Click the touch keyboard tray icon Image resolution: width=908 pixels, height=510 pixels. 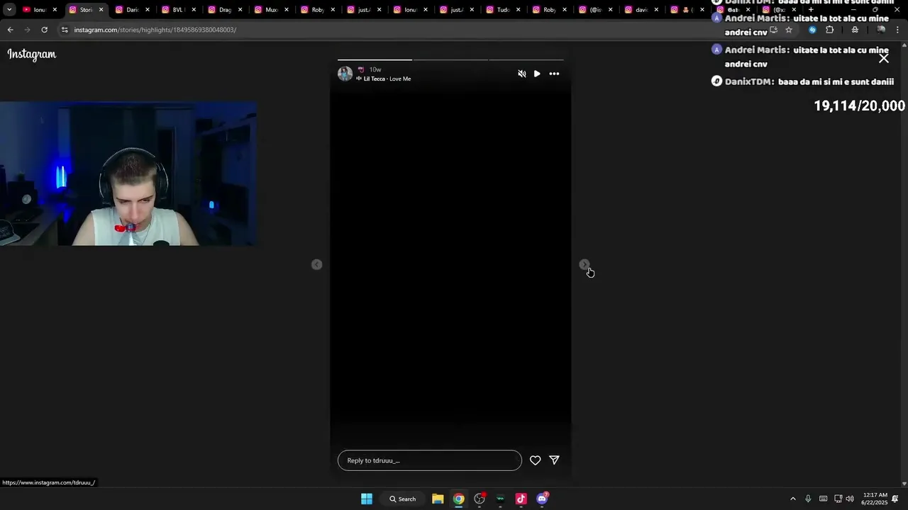click(x=823, y=499)
